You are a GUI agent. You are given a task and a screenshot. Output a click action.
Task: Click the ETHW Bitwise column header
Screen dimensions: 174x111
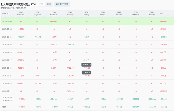click(70, 13)
